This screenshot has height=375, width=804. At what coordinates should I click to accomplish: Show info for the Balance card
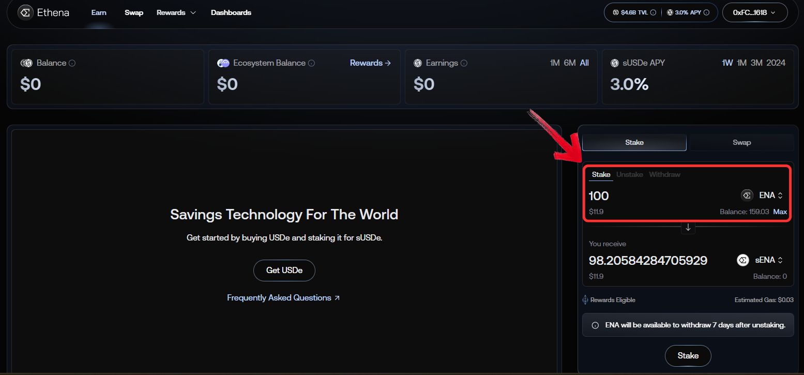coord(72,63)
